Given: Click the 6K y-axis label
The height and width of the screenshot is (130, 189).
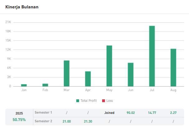Looking at the screenshot, I should 9,68.
